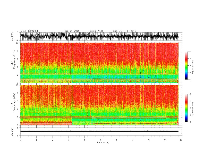The image size is (204, 157).
Task: Click time axis tick label "6"
Action: tap(117, 140)
